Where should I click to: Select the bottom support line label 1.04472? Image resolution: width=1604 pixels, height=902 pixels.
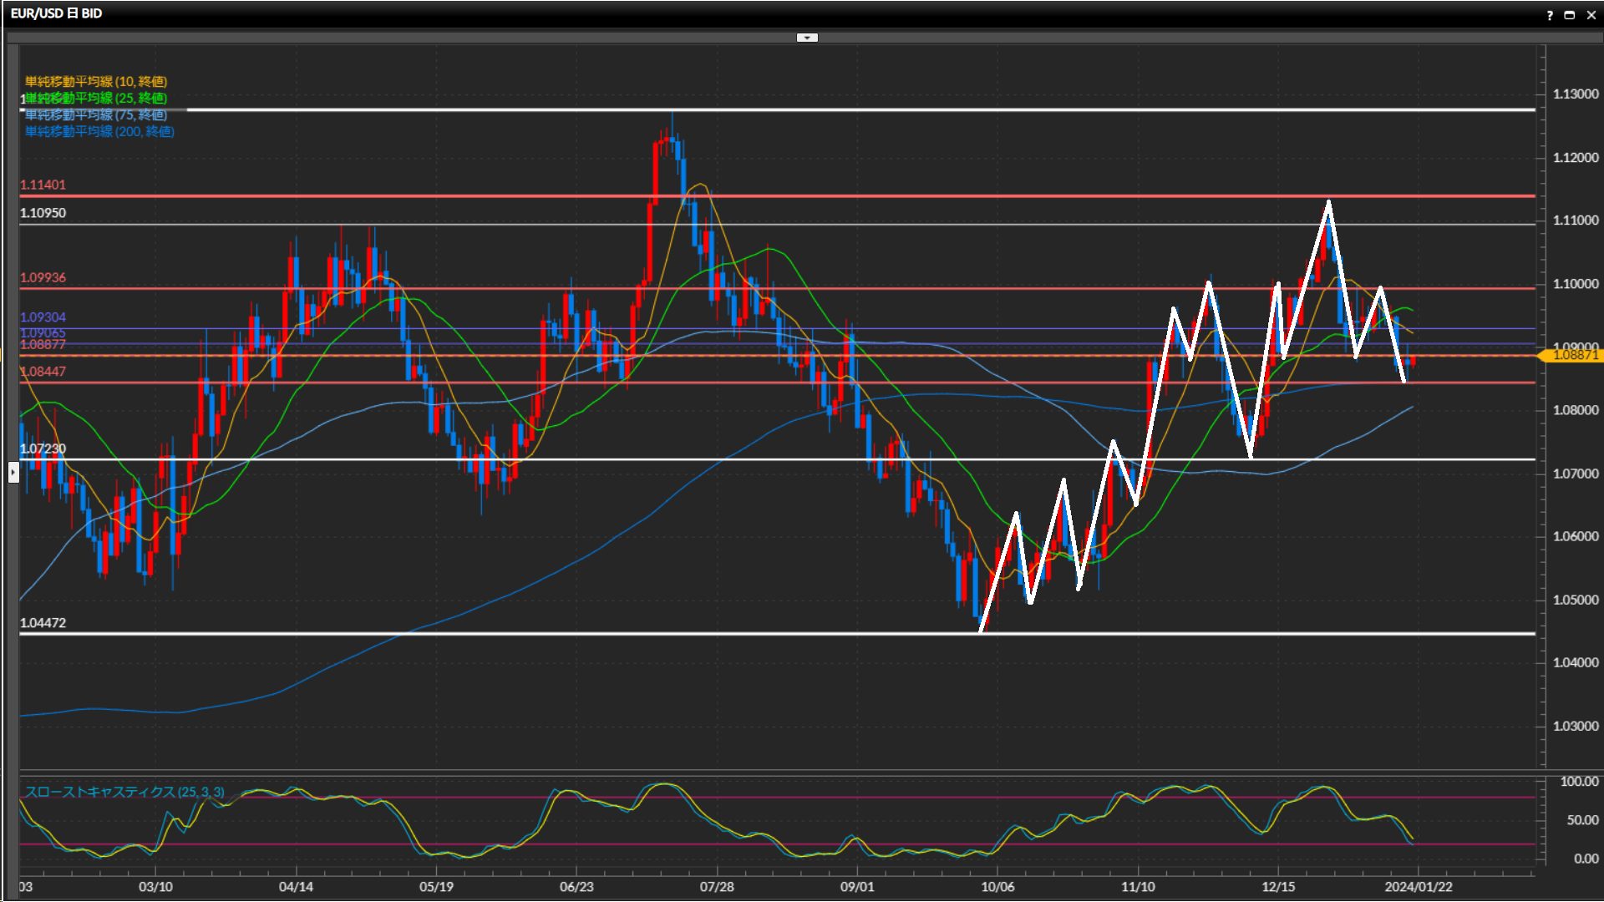coord(43,623)
